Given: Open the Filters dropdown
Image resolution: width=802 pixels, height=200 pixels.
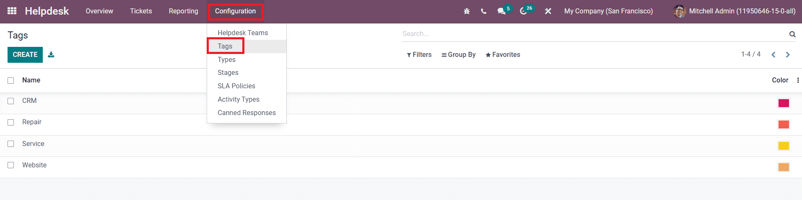Looking at the screenshot, I should [419, 55].
